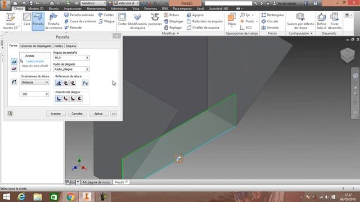
Task: Select the Eje work axis tool
Action: tap(245, 15)
